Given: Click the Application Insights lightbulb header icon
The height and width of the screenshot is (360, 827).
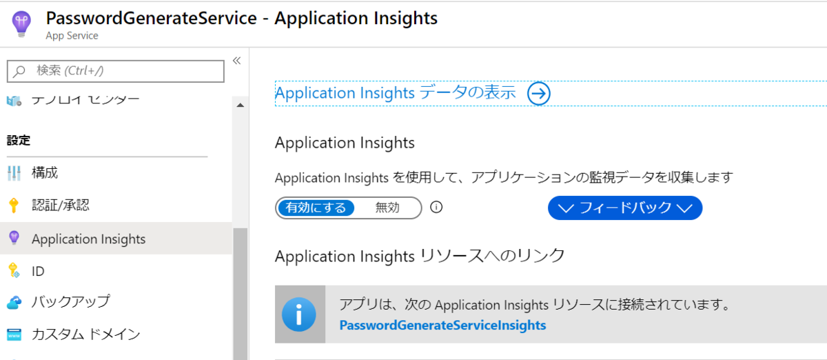Looking at the screenshot, I should [21, 25].
